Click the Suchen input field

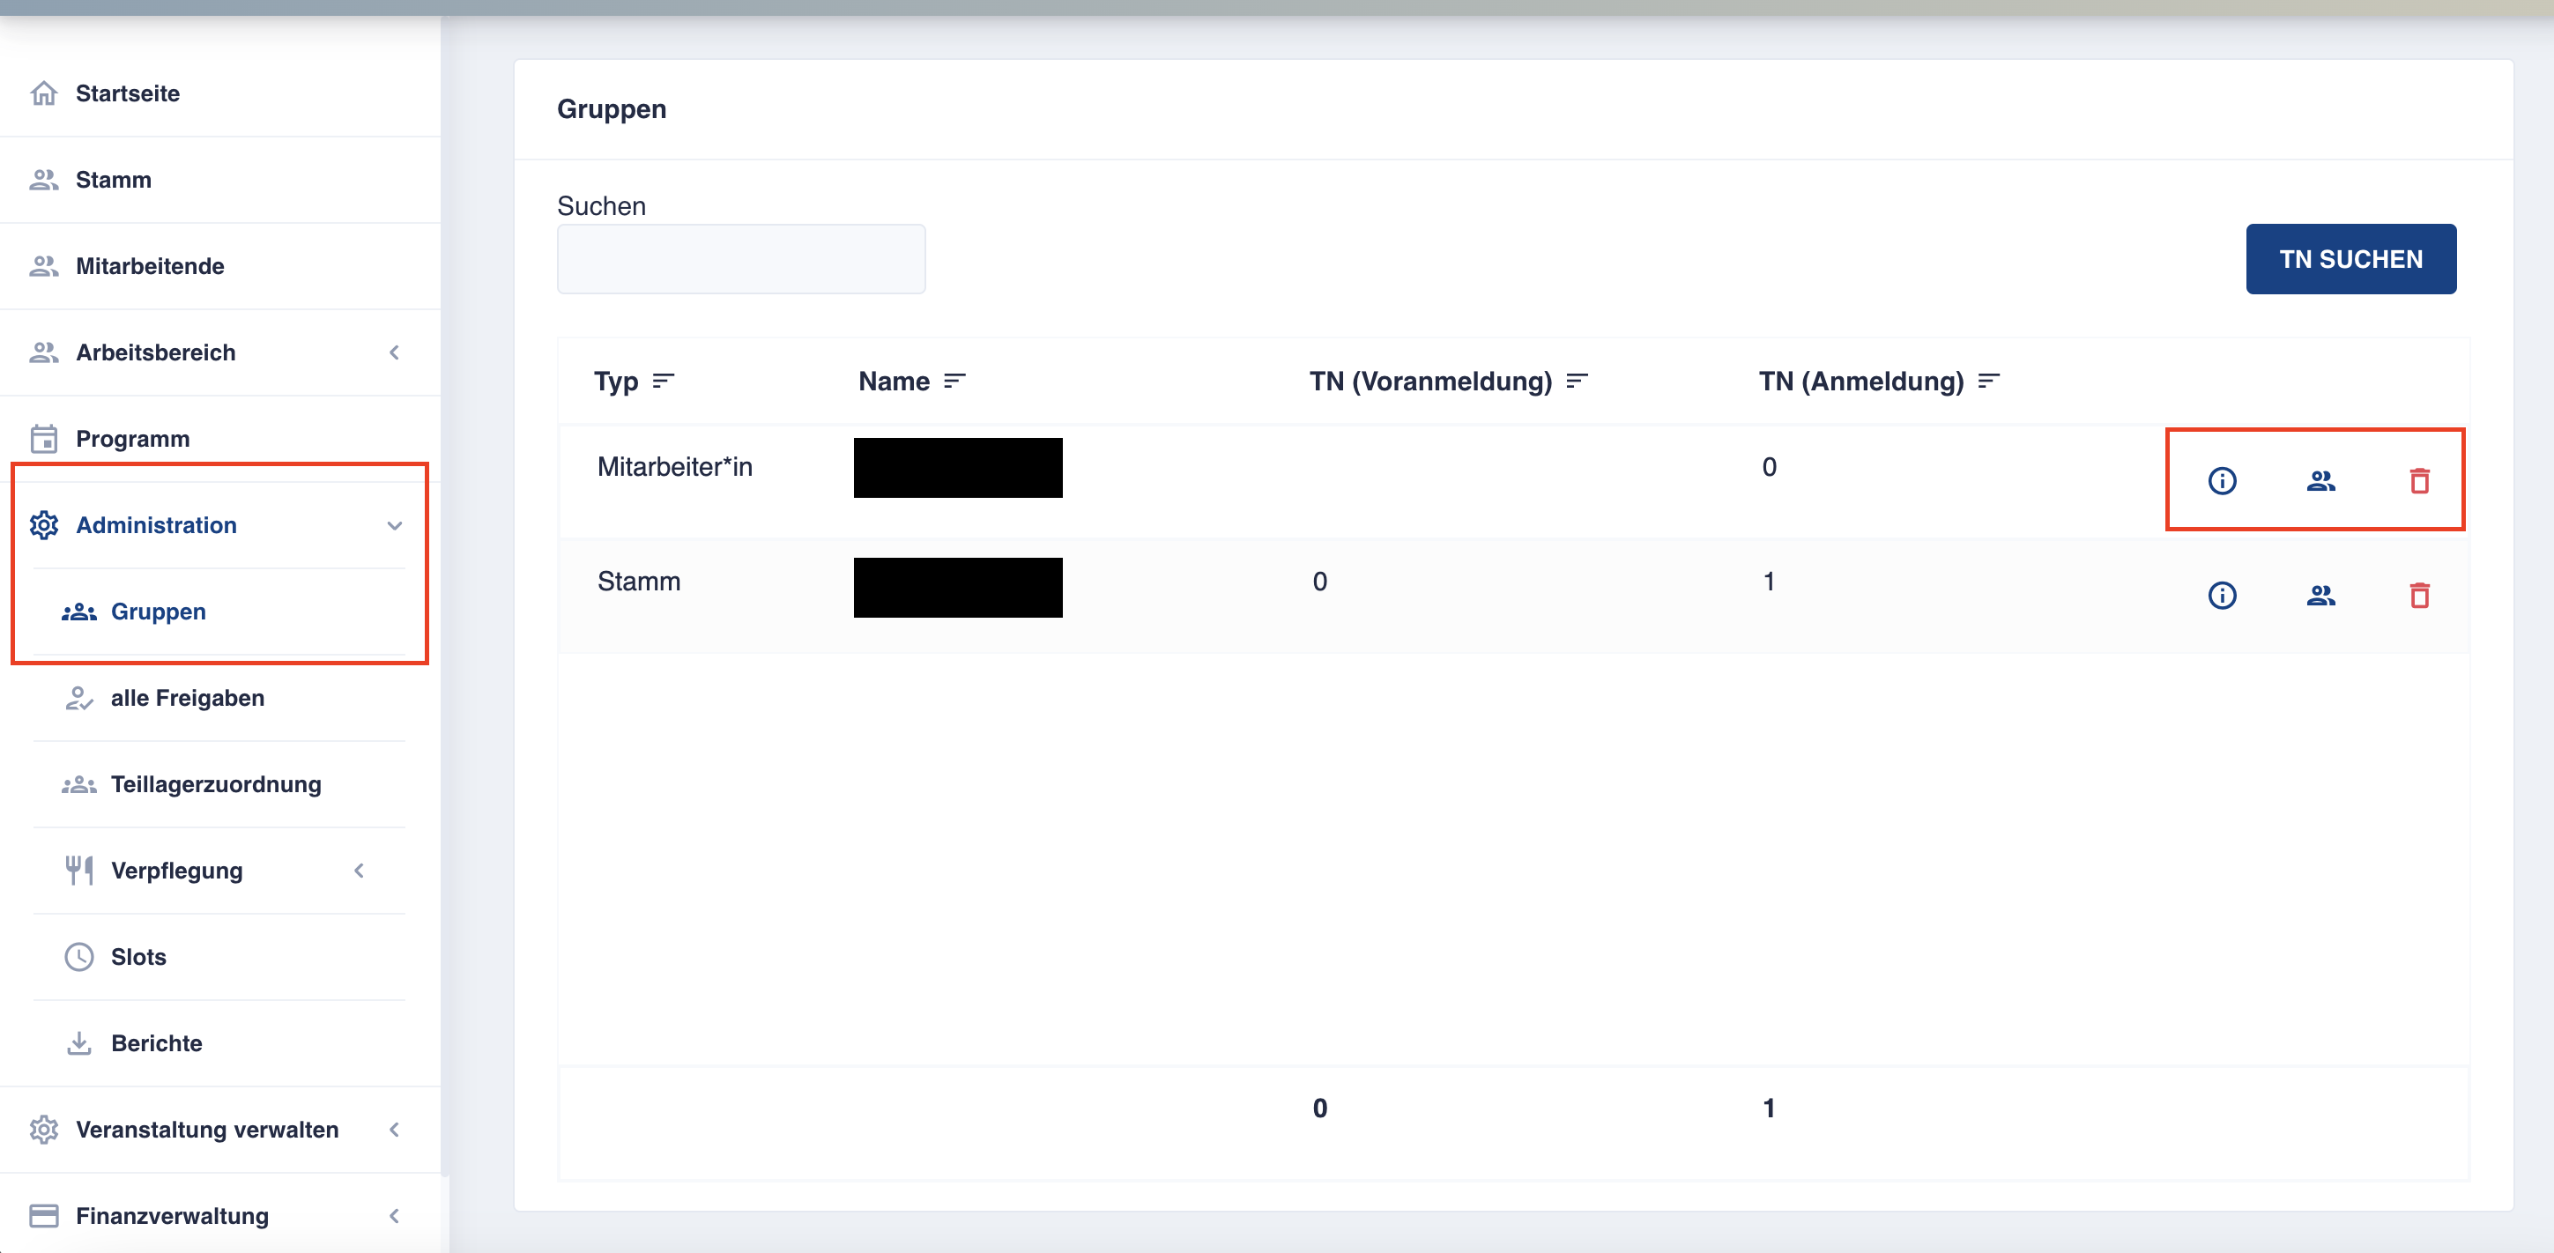point(743,259)
